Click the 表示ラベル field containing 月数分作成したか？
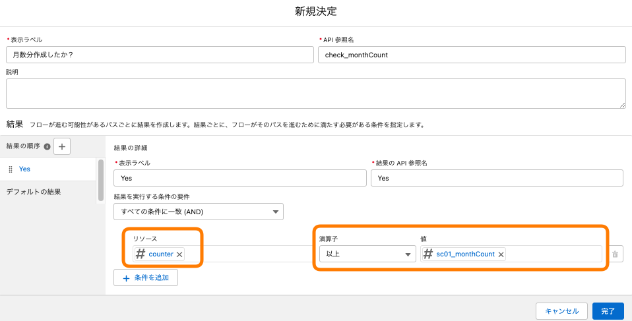The image size is (632, 321). (x=160, y=55)
